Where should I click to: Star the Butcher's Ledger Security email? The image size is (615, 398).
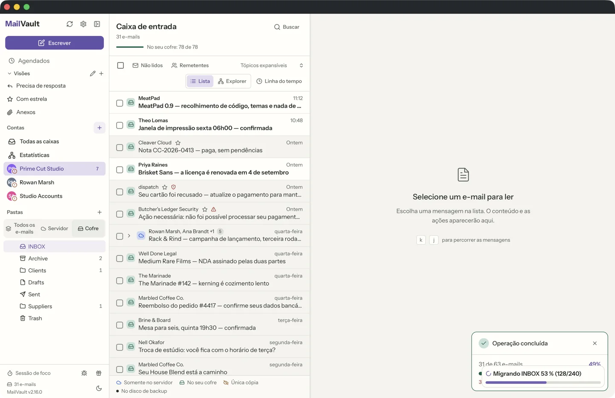205,209
